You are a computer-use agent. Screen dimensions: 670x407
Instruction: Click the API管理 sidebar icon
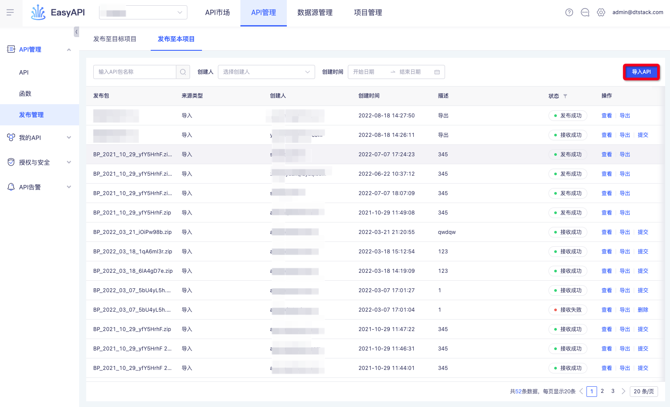coord(11,49)
